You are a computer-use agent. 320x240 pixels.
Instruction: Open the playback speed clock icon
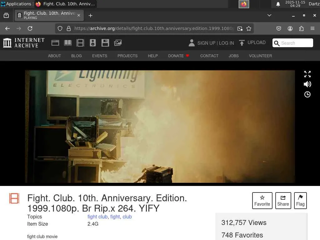coord(307,94)
